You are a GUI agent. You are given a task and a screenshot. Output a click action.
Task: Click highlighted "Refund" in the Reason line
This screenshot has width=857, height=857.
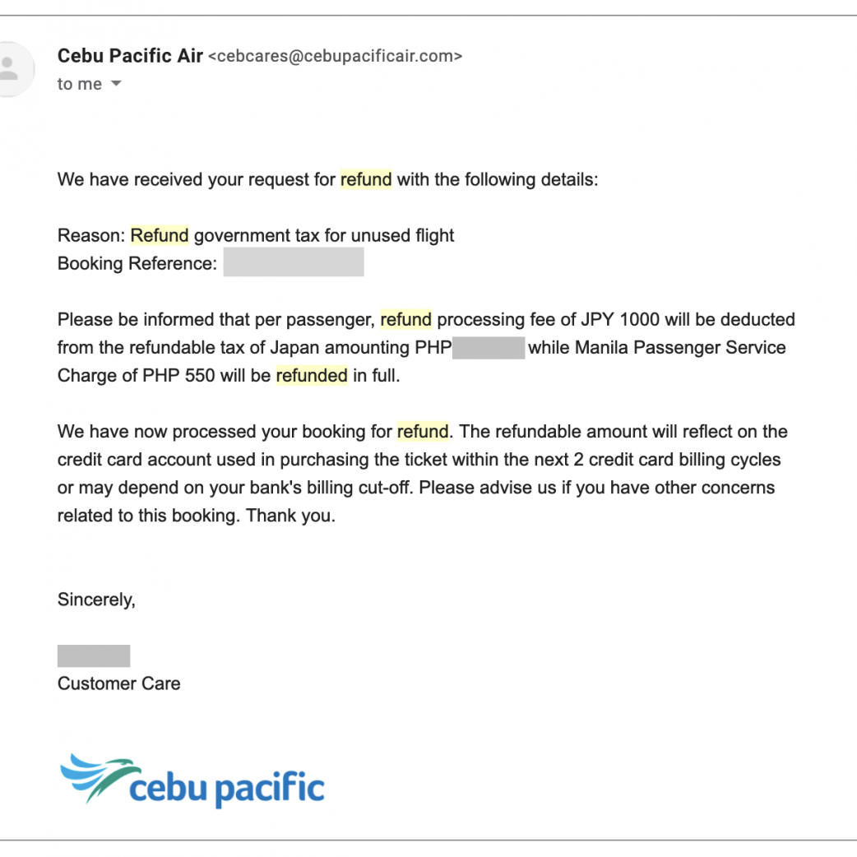coord(160,235)
